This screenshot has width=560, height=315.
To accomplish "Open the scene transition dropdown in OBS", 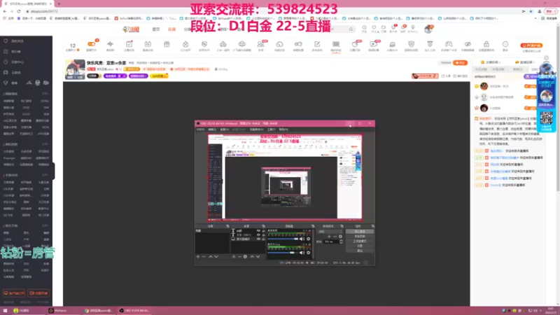I will click(x=330, y=232).
